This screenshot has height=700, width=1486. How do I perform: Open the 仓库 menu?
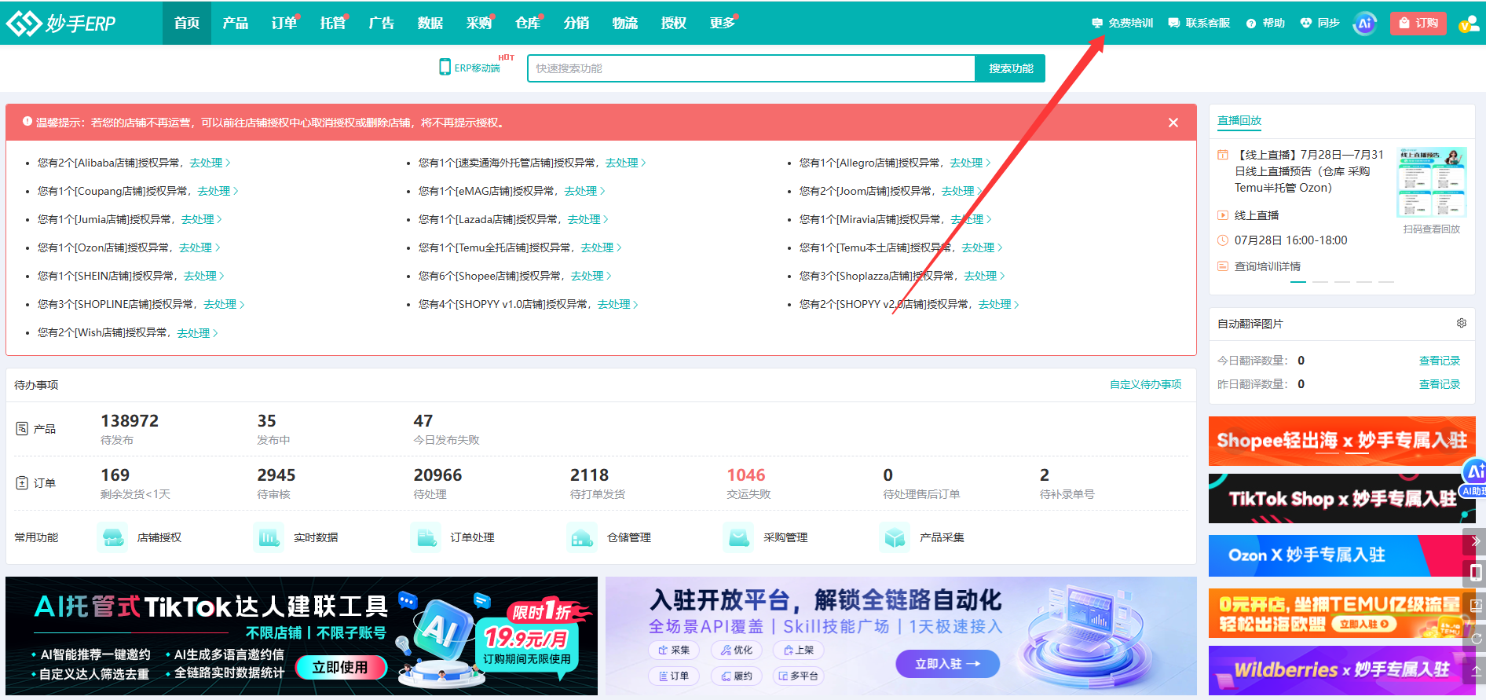pyautogui.click(x=528, y=23)
